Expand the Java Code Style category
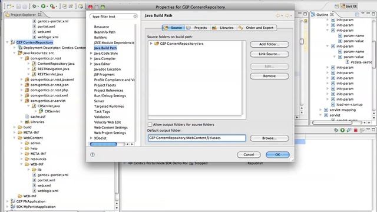Screen dimensions: 377x212 coord(91,53)
